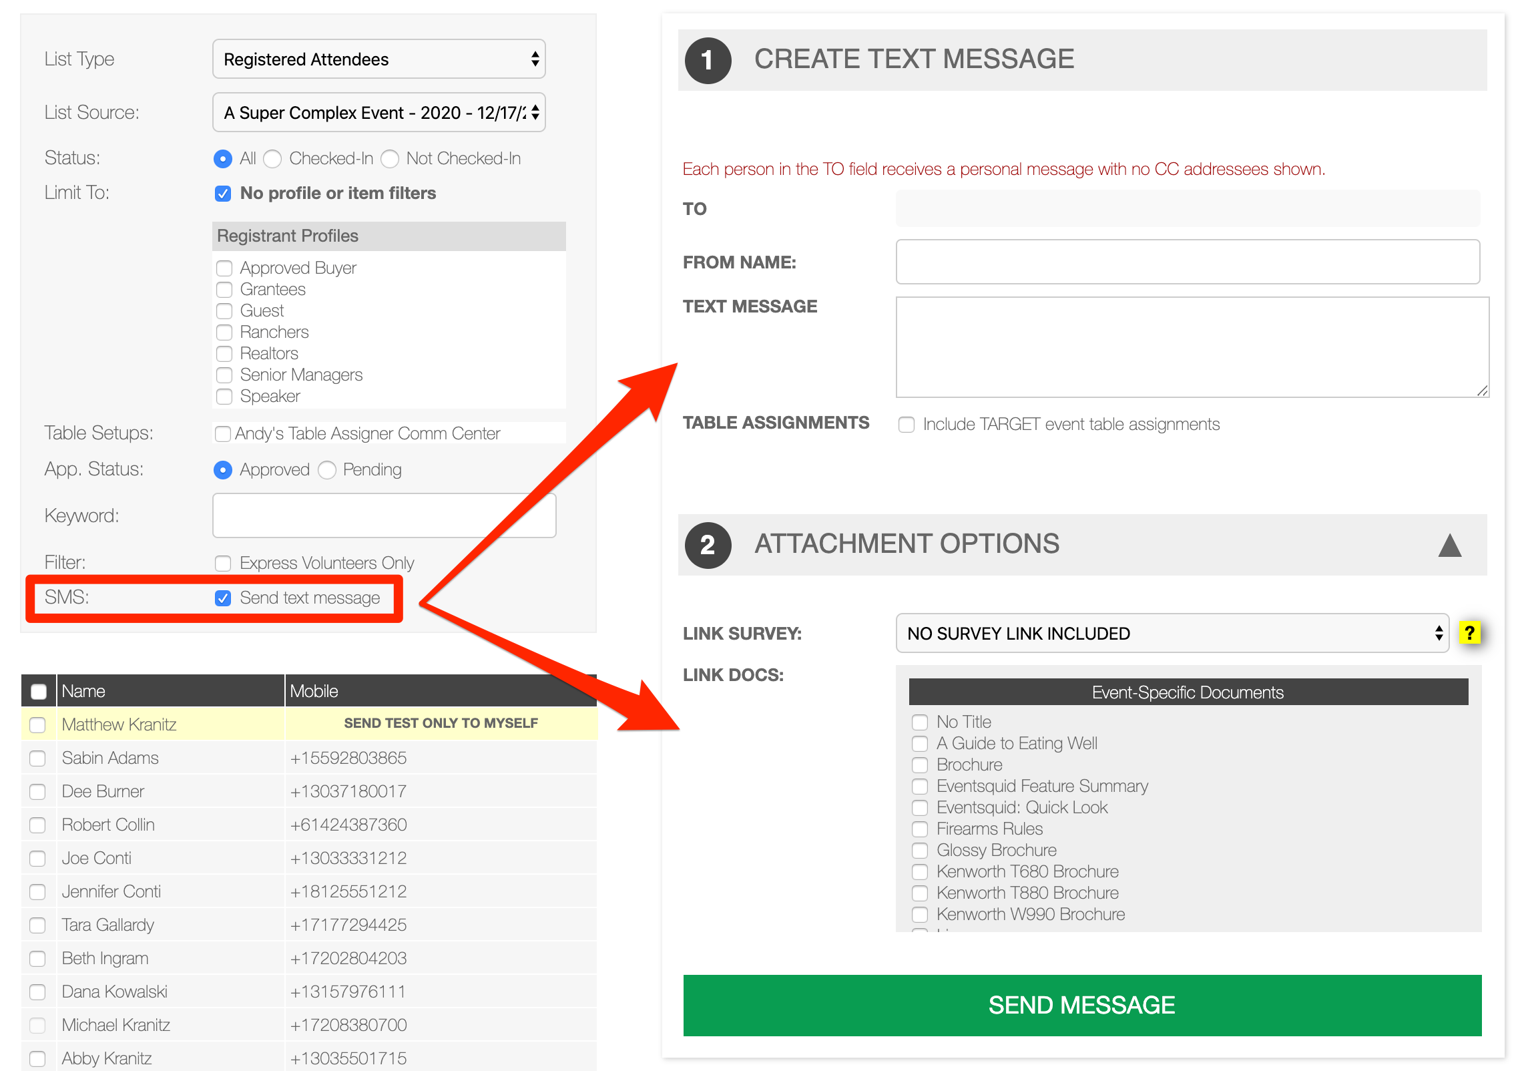Image resolution: width=1522 pixels, height=1071 pixels.
Task: Check Andy's Table Assigner Comm Center
Action: click(223, 434)
